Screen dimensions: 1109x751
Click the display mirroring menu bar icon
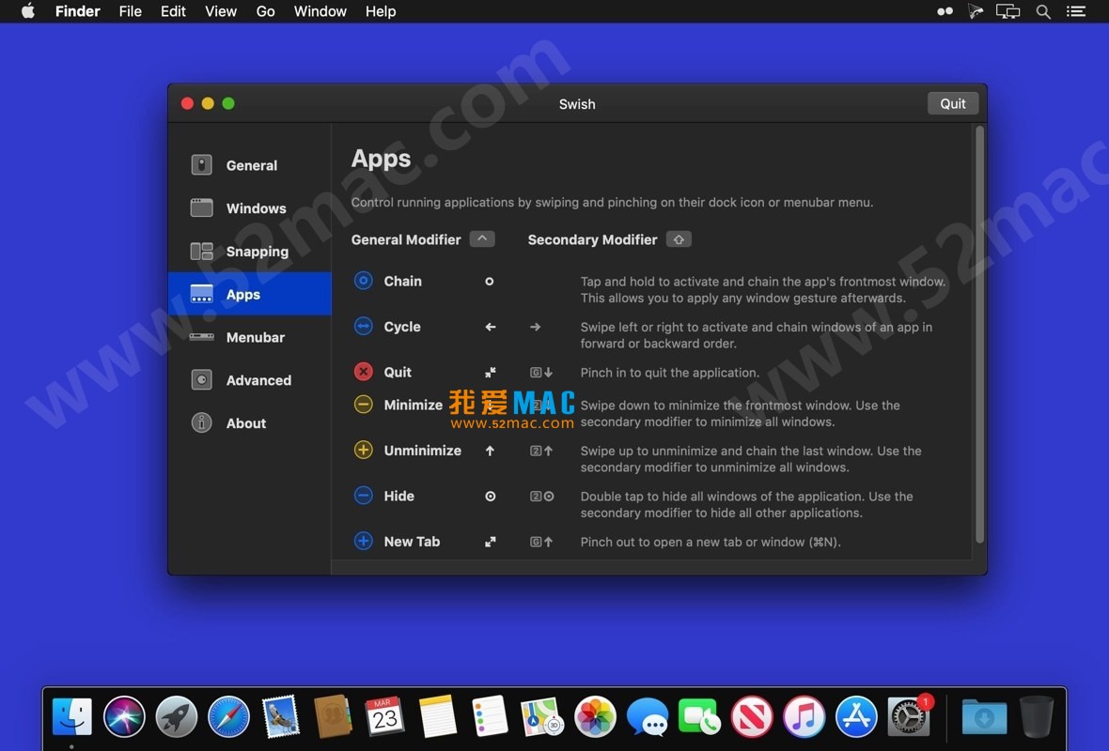click(1007, 11)
